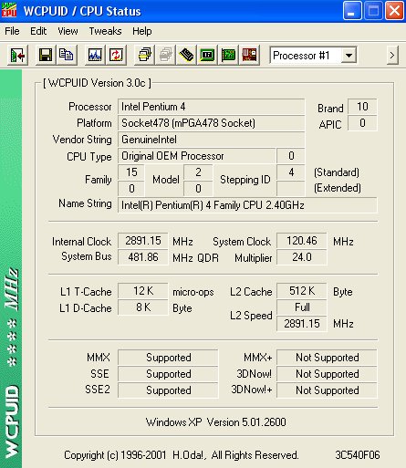Image resolution: width=406 pixels, height=468 pixels.
Task: Click the WCPUID title bar app icon
Action: tap(9, 10)
